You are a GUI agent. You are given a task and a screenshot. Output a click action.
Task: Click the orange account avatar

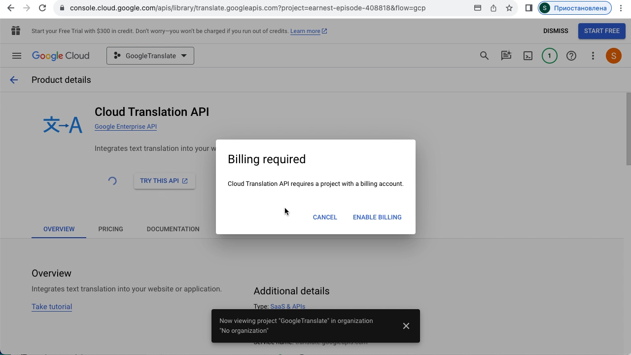coord(613,56)
